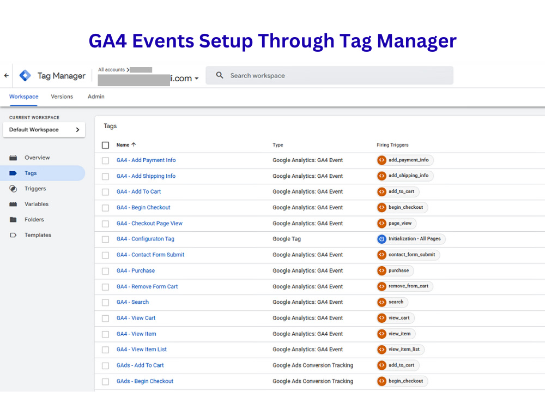Check the GA4 - Purchase checkbox
Viewport: 545px width, 409px height.
(105, 271)
